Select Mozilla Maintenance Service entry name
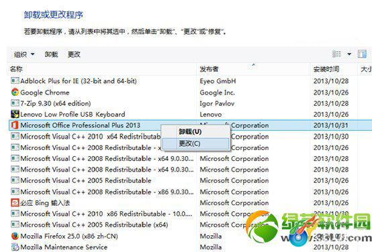Screen dimensions: 372x252 coord(64,247)
